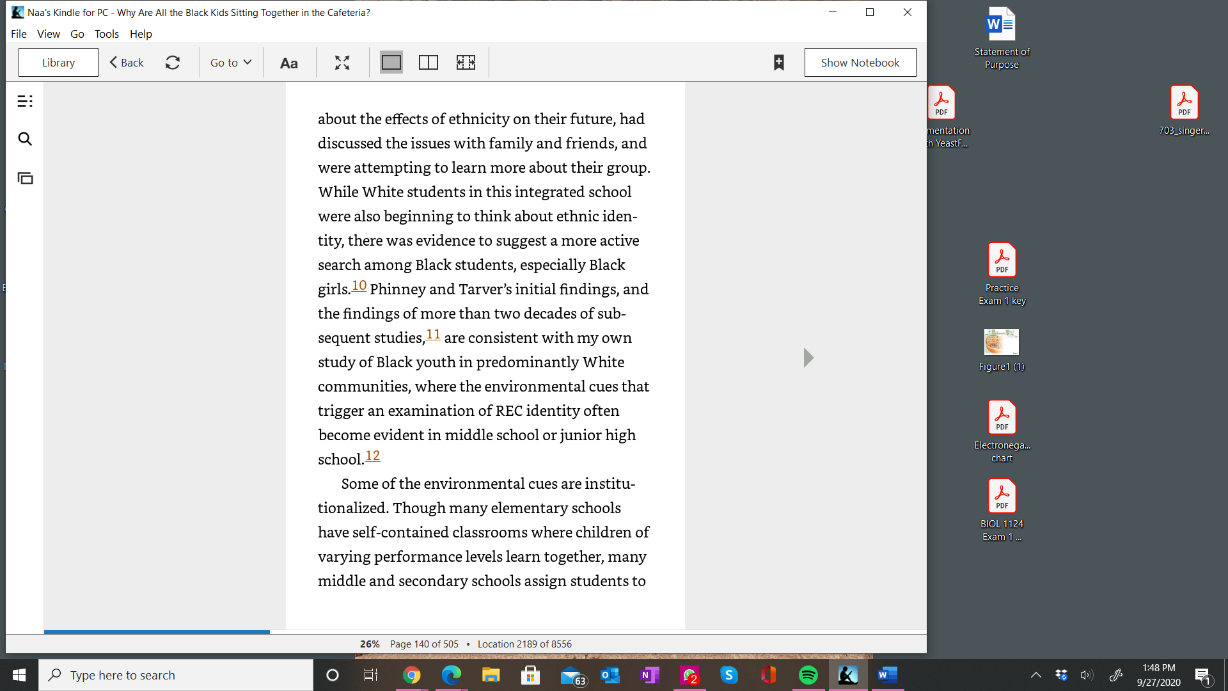Open the table of contents sidebar icon
The height and width of the screenshot is (691, 1228).
(x=25, y=101)
